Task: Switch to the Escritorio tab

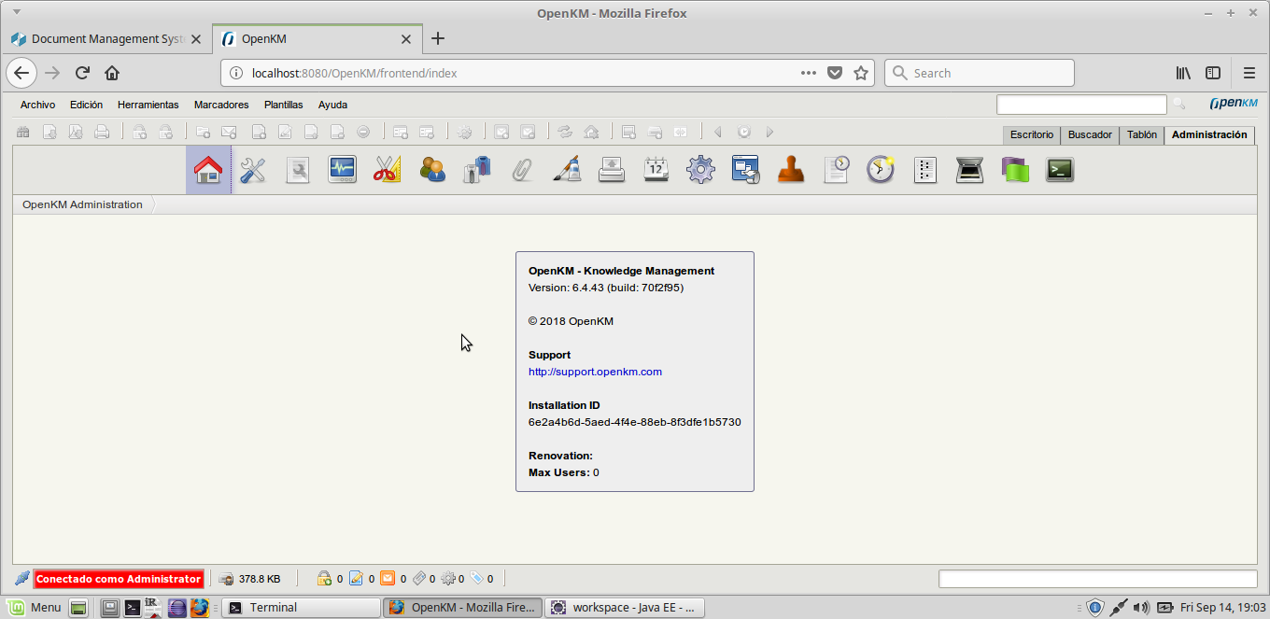Action: click(x=1031, y=134)
